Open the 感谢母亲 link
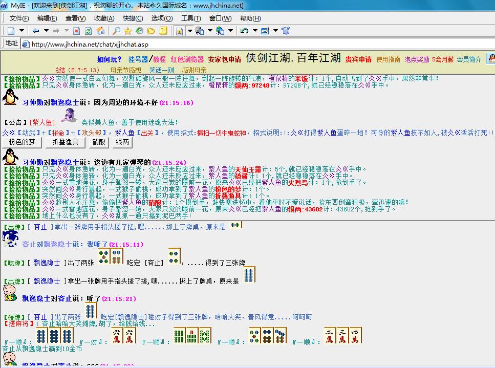Viewport: 495px width, 368px height. (x=194, y=70)
